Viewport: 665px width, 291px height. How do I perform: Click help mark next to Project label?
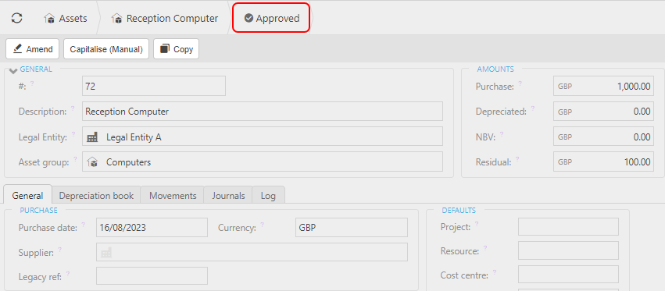[x=477, y=224]
